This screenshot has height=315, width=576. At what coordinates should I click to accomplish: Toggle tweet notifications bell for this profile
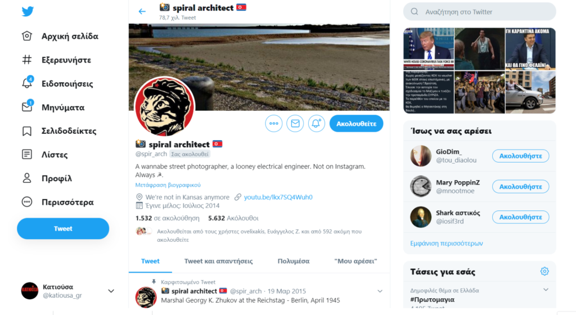316,124
